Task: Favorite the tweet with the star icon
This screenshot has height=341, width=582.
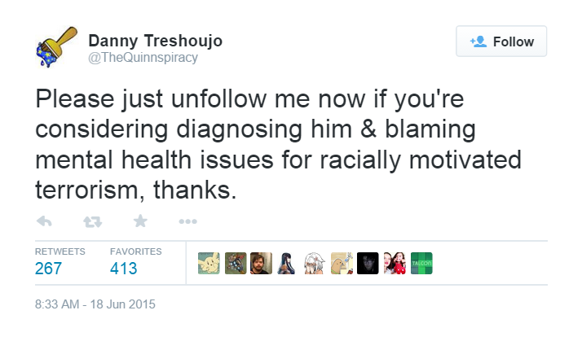Action: point(140,221)
